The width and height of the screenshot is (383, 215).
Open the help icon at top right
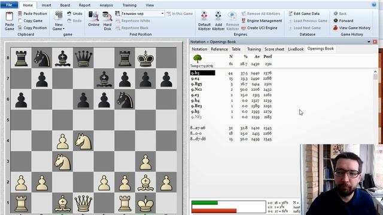(374, 5)
